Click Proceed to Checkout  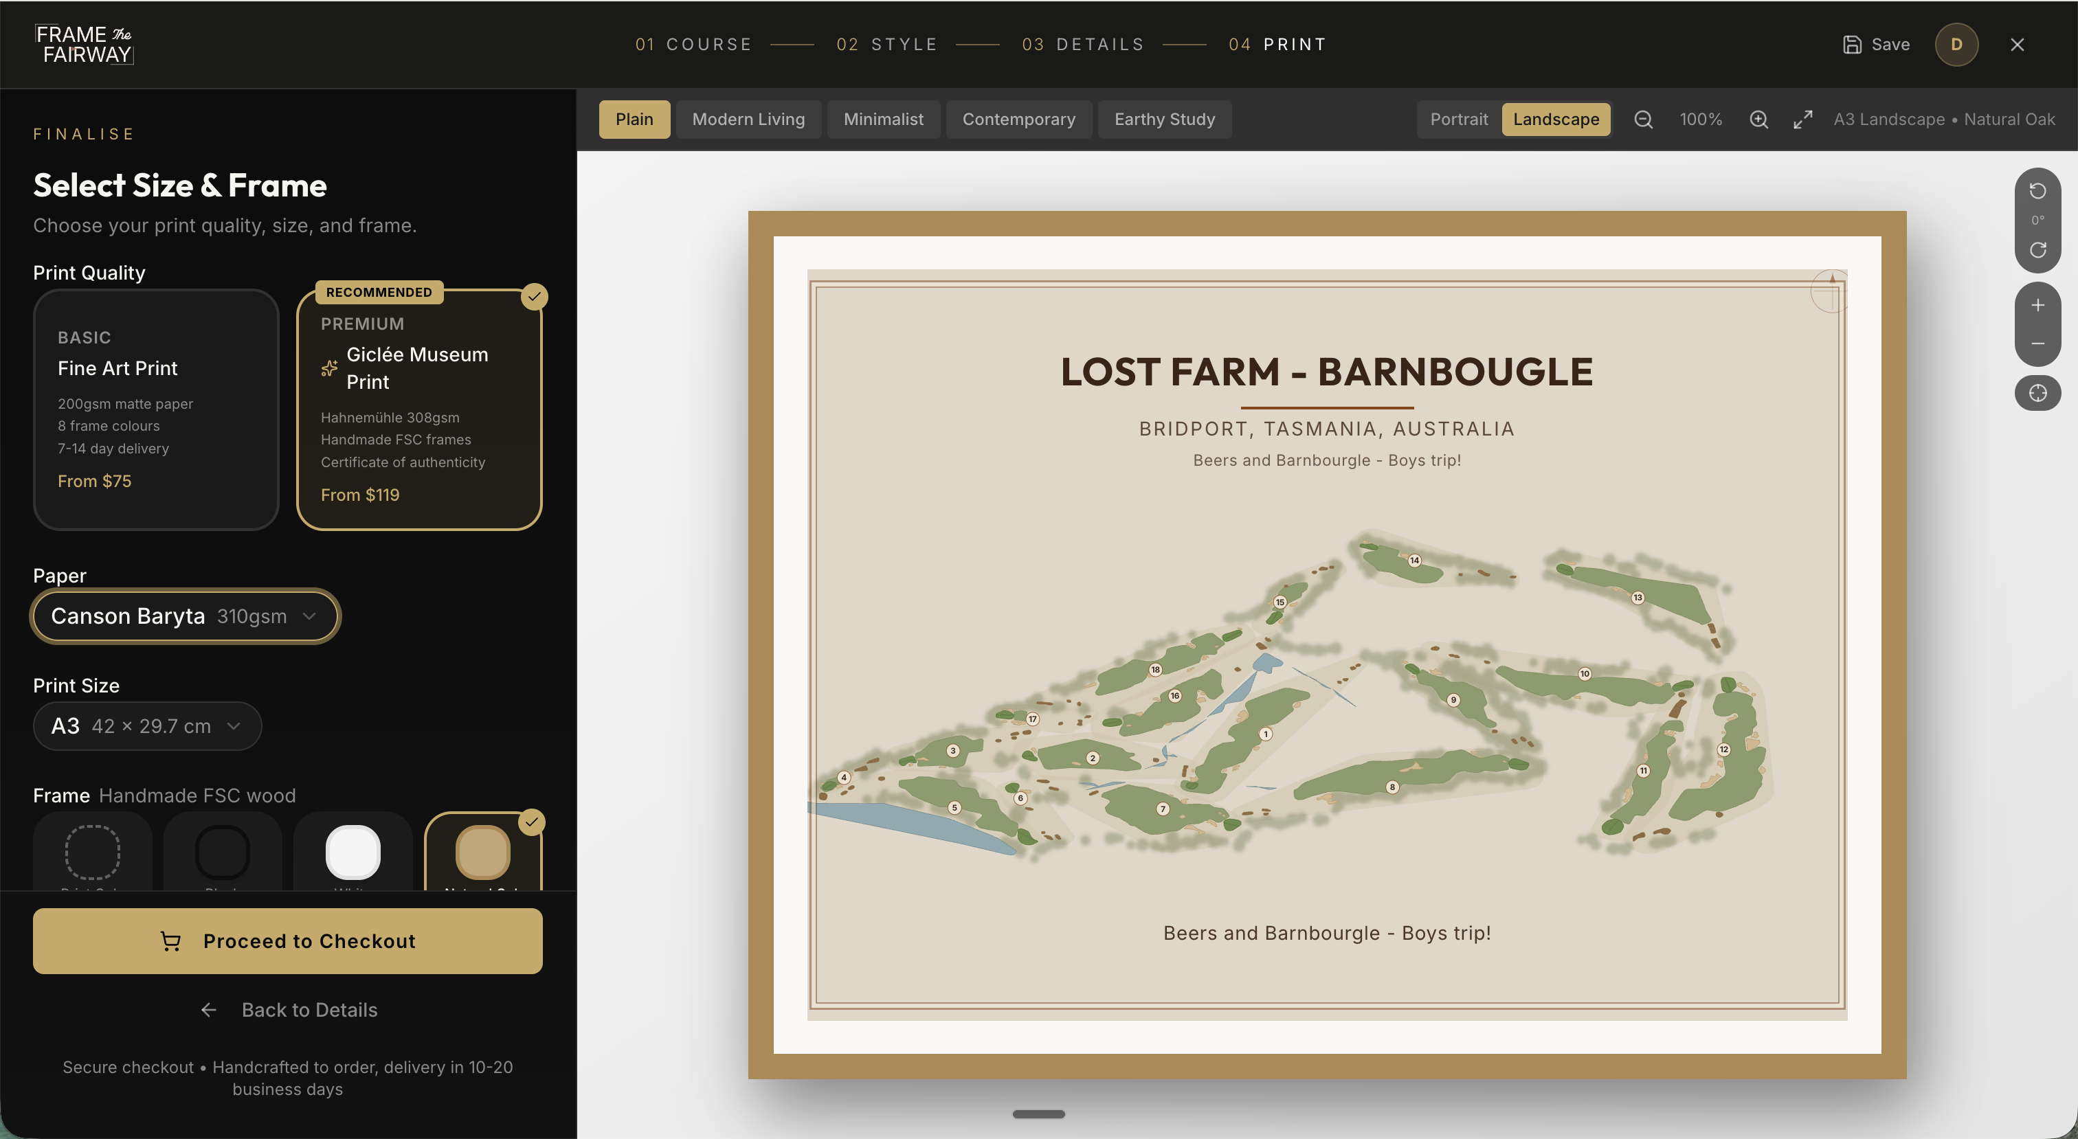(287, 941)
